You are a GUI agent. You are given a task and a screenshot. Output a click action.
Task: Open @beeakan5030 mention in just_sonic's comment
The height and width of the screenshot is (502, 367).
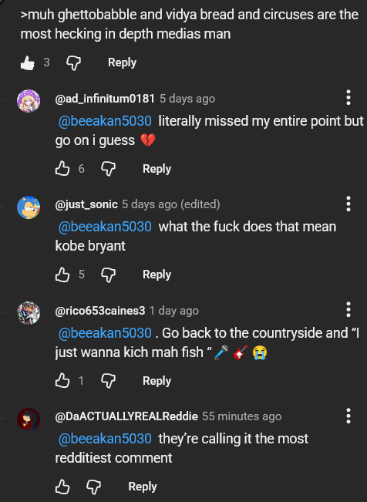tap(105, 227)
